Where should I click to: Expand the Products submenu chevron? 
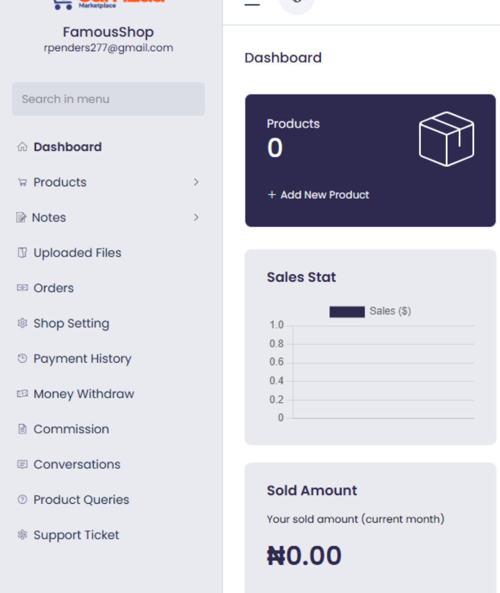(x=196, y=182)
